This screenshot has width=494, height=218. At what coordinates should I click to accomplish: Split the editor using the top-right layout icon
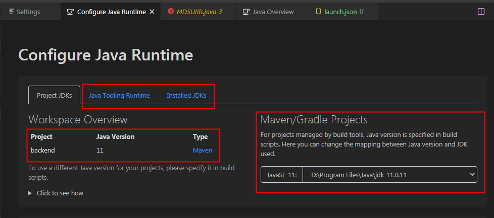point(481,12)
